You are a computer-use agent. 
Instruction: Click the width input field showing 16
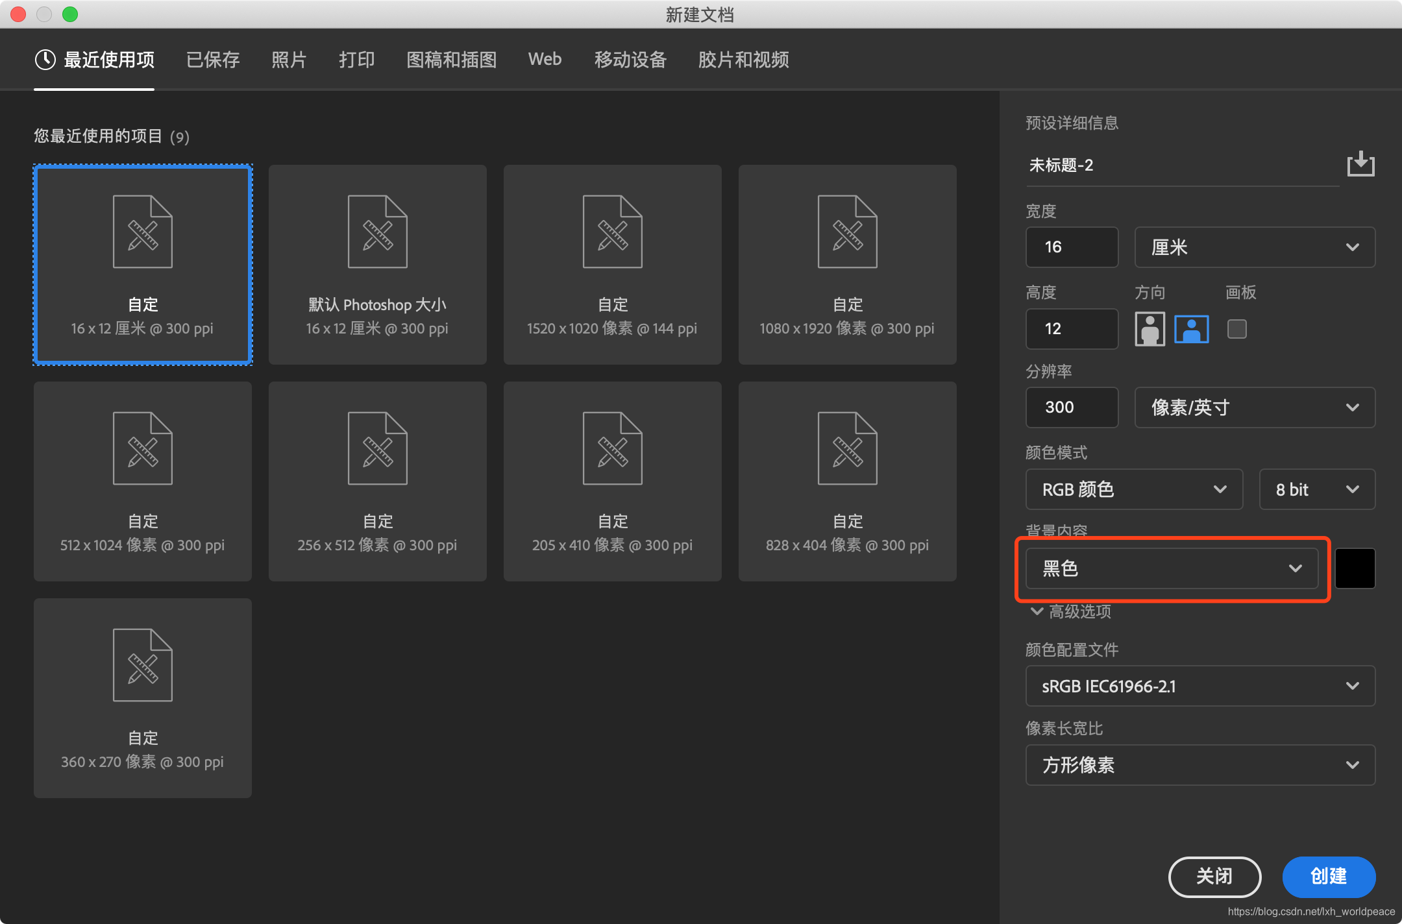(1072, 247)
